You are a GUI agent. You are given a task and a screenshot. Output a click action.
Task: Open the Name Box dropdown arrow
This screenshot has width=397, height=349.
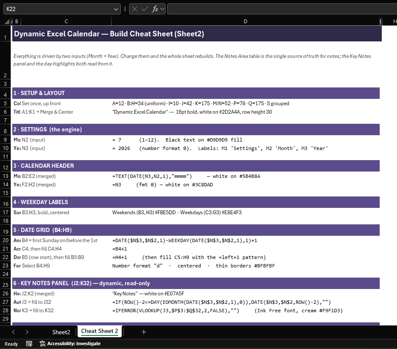pos(116,9)
